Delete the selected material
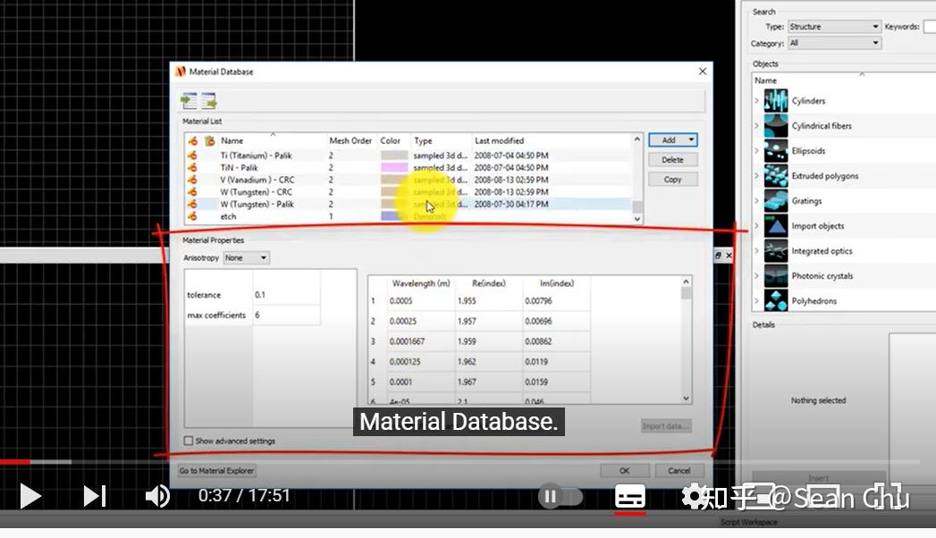 click(x=673, y=160)
